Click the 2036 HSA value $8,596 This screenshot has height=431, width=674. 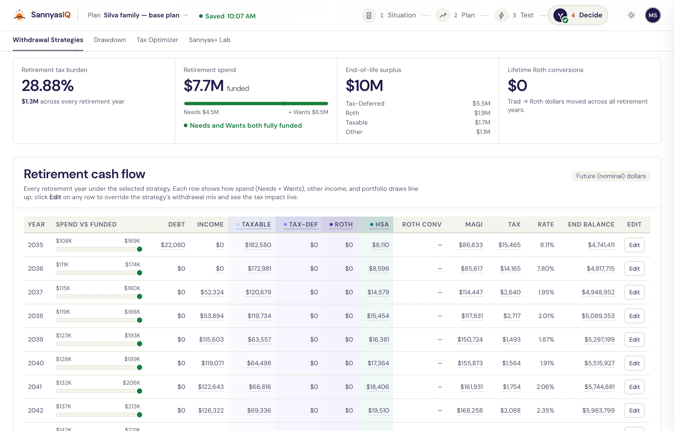[379, 269]
